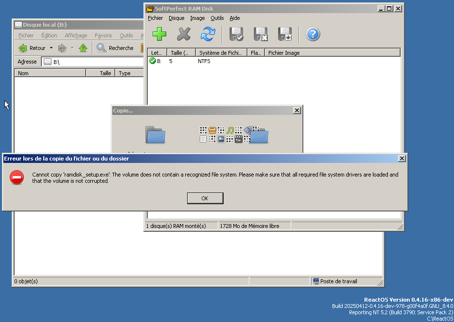Click the drive icon in the address bar
454x322 pixels.
[48, 62]
